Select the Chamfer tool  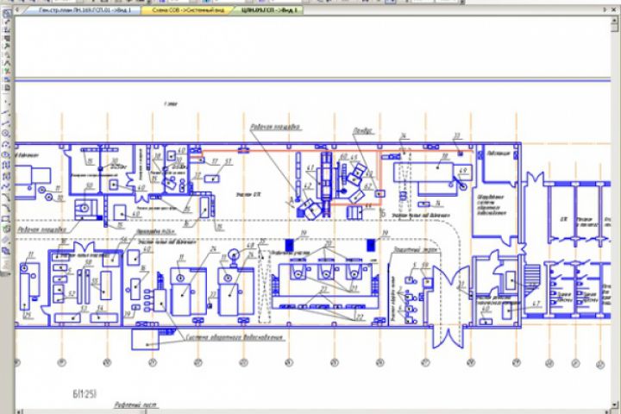[x=6, y=196]
